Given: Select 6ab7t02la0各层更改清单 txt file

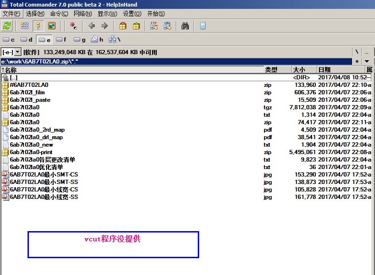Looking at the screenshot, I should (187, 160).
